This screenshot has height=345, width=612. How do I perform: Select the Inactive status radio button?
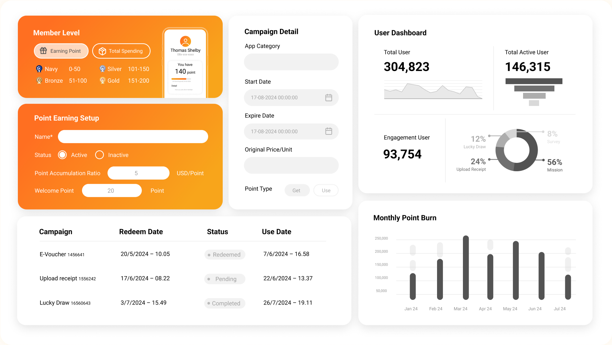pyautogui.click(x=100, y=155)
